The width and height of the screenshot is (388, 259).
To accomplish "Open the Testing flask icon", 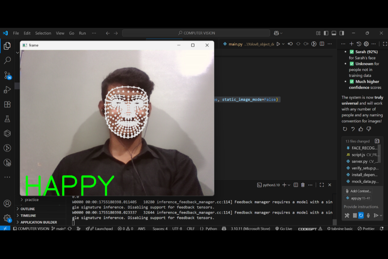I will coord(7,119).
